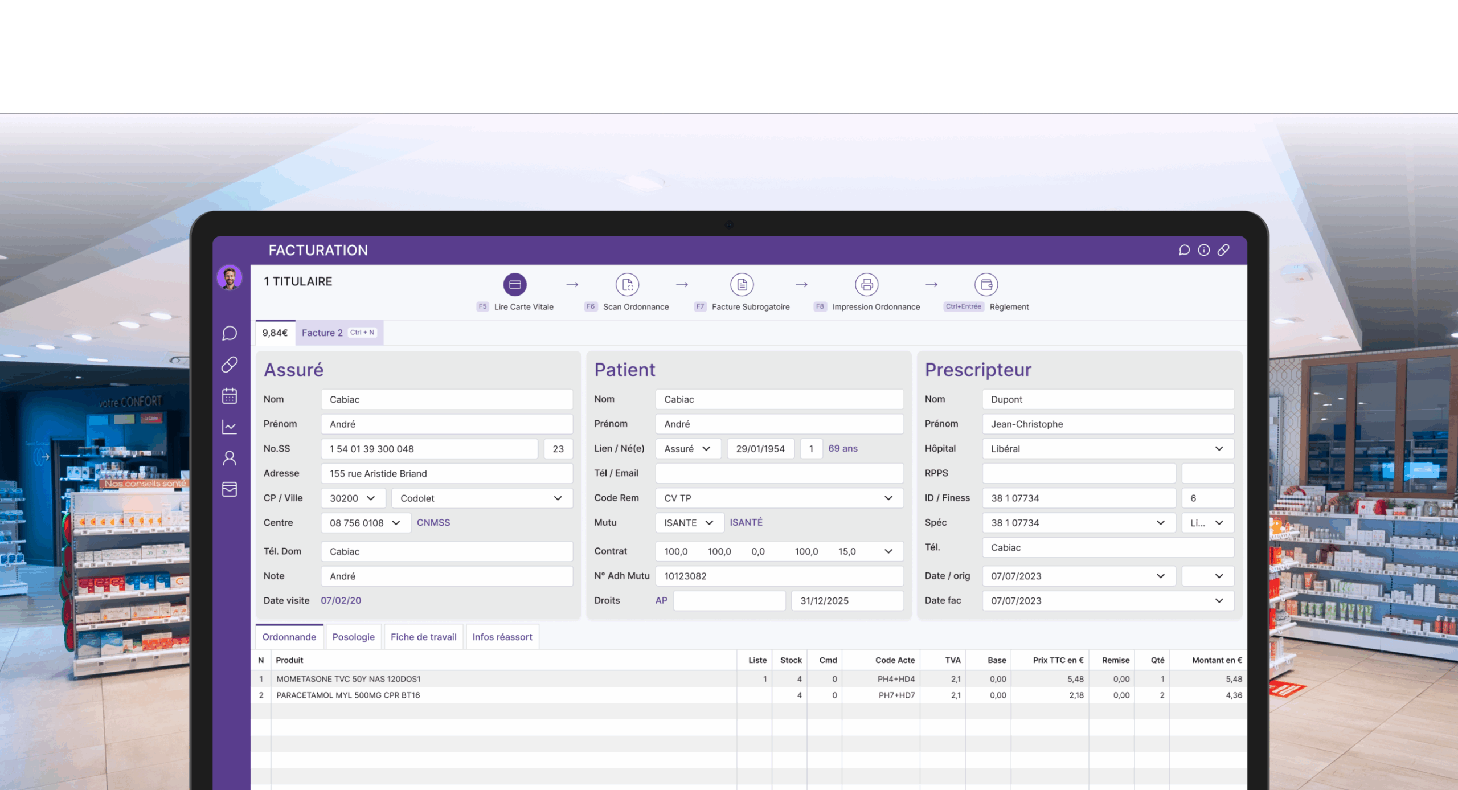Click the titulaire avatar photo

click(230, 278)
